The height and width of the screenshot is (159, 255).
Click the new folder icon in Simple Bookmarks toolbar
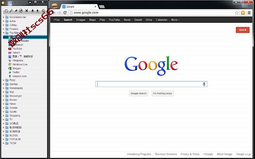pos(6,11)
